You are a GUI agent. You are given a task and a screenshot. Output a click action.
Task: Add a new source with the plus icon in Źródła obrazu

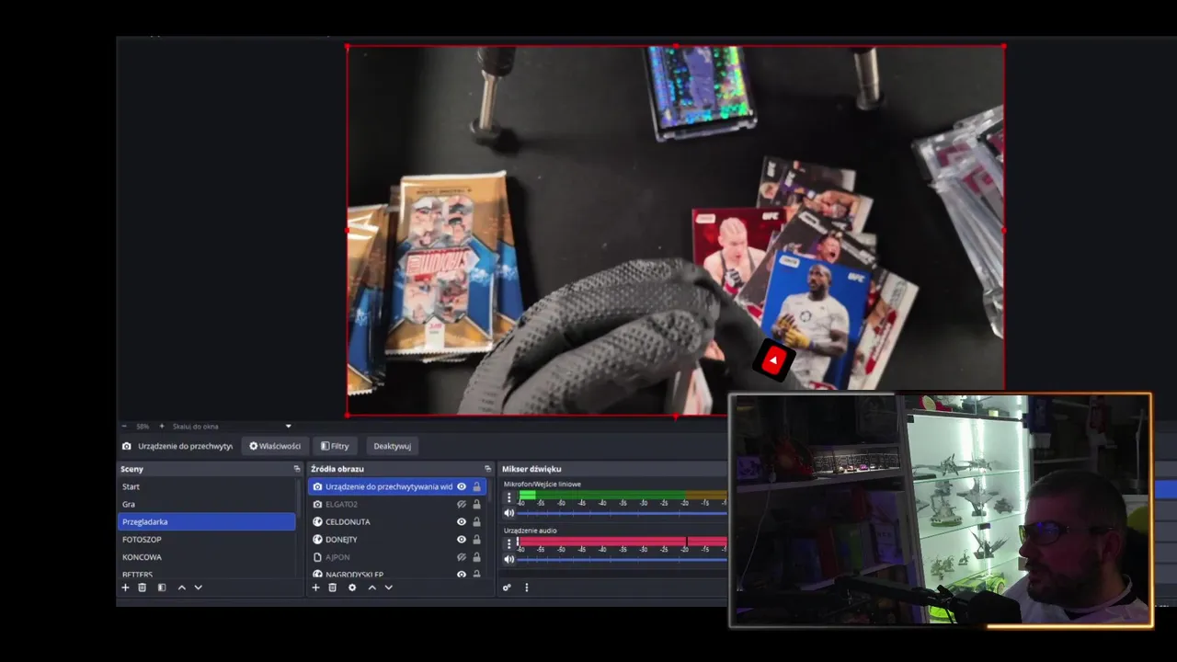315,588
